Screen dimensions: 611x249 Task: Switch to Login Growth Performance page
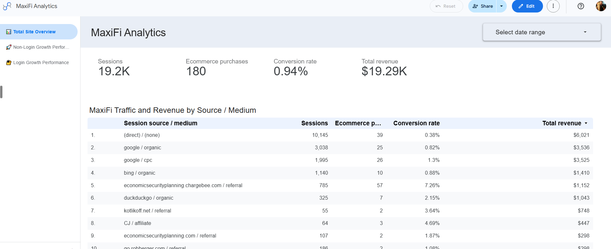(x=38, y=62)
